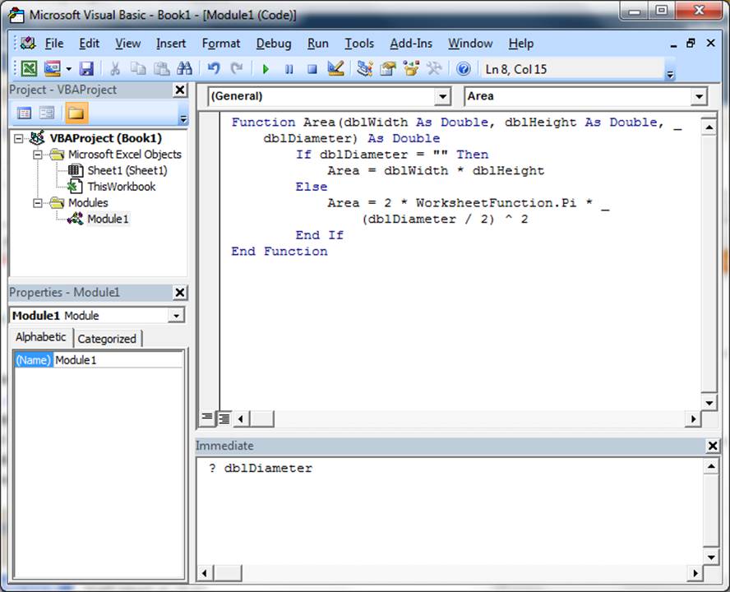
Task: Open the Area procedure dropdown
Action: coord(699,97)
